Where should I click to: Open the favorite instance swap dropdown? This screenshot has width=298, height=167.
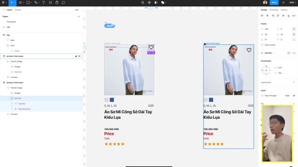coord(268,53)
